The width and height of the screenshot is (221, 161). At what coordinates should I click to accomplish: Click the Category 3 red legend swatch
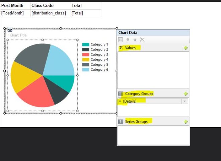point(86,54)
